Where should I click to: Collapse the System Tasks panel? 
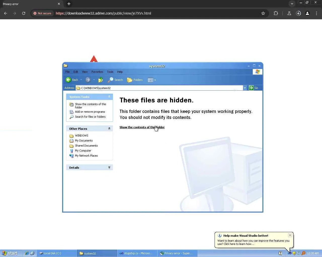click(x=109, y=97)
